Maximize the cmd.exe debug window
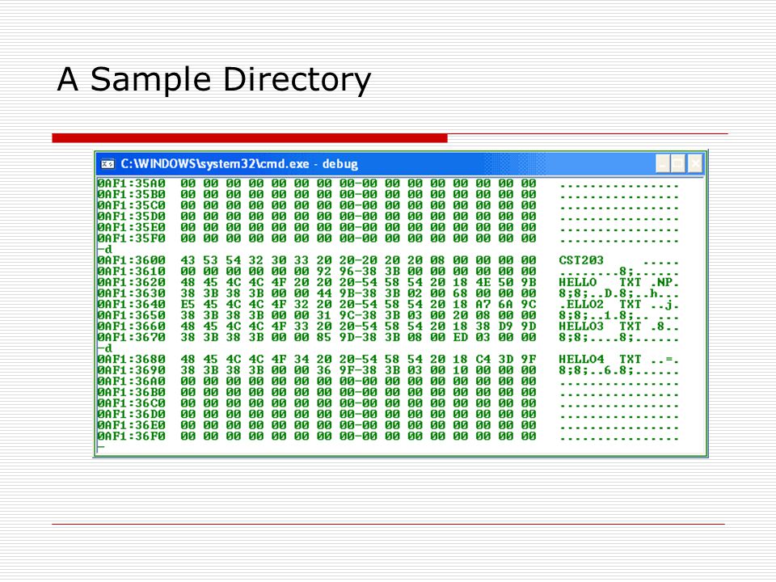 (x=678, y=163)
